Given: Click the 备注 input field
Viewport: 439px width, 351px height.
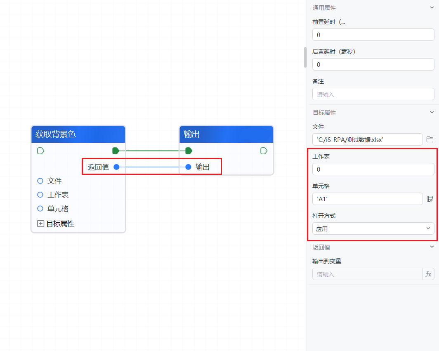Looking at the screenshot, I should [x=373, y=94].
